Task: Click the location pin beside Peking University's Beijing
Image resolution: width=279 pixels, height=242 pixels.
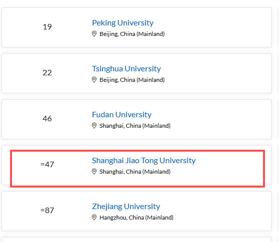Action: (x=94, y=34)
